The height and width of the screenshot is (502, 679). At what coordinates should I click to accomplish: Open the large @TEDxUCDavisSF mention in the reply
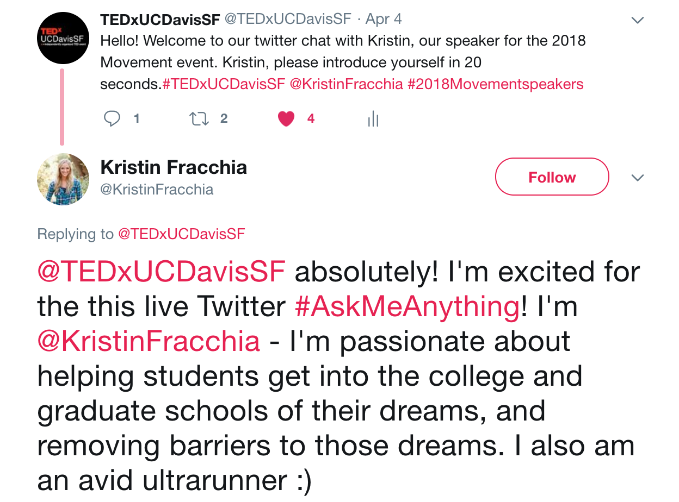[162, 272]
